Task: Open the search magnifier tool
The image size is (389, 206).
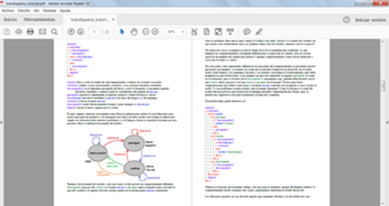Action: [54, 32]
